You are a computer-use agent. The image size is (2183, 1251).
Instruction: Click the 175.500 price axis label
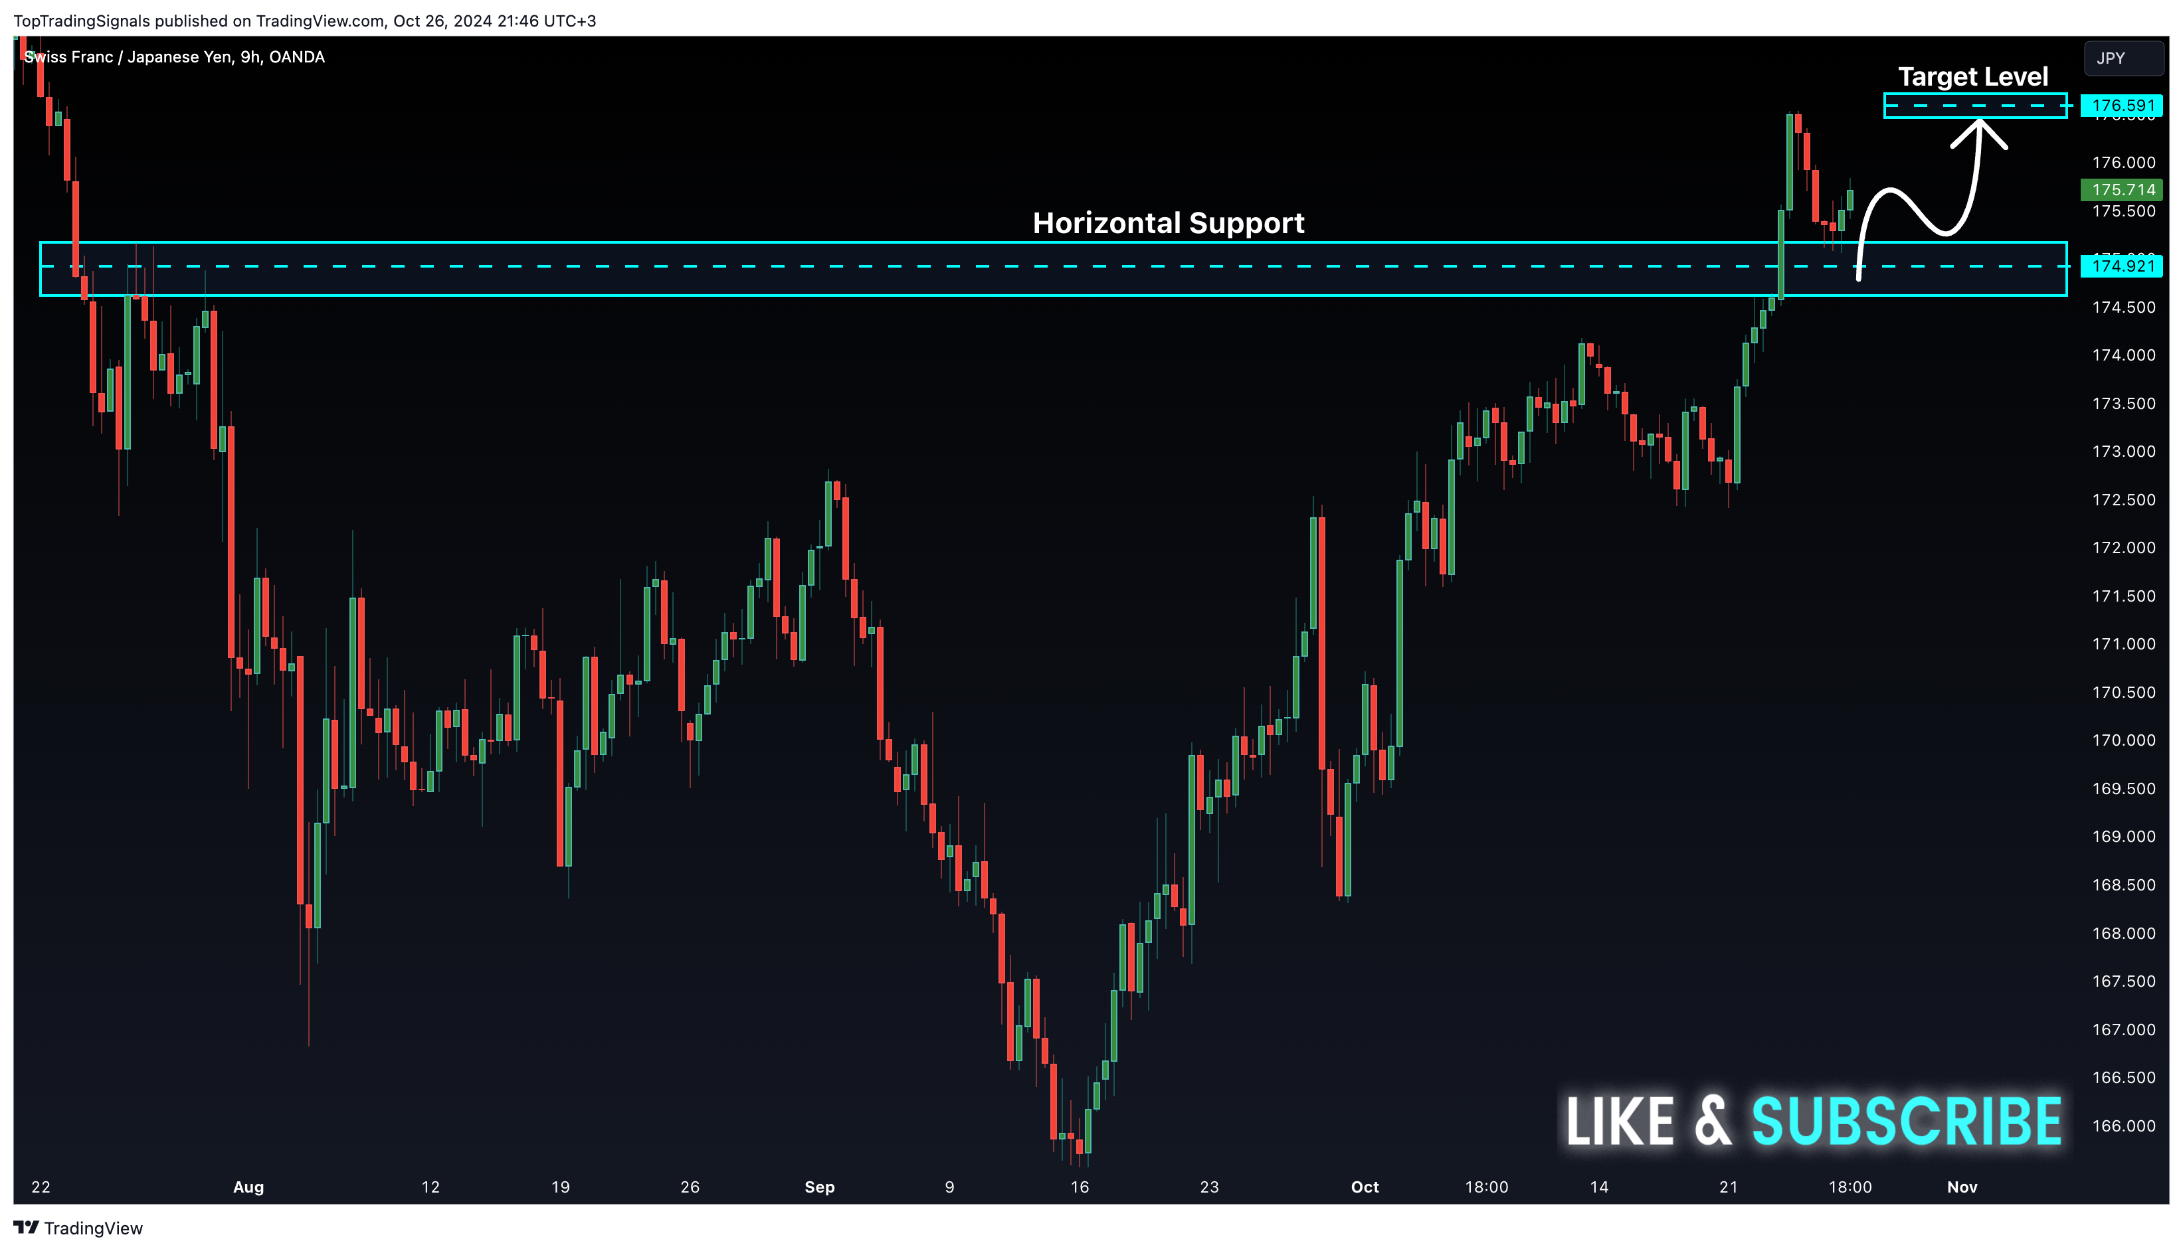click(2123, 210)
